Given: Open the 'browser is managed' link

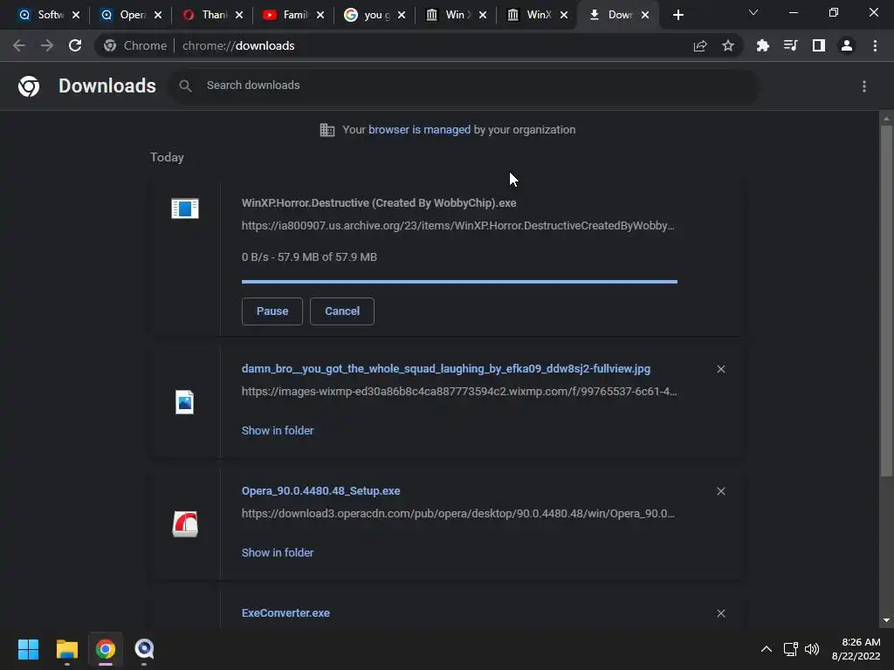Looking at the screenshot, I should click(x=419, y=130).
